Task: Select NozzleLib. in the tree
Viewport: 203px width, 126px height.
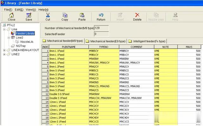Action: point(27,42)
